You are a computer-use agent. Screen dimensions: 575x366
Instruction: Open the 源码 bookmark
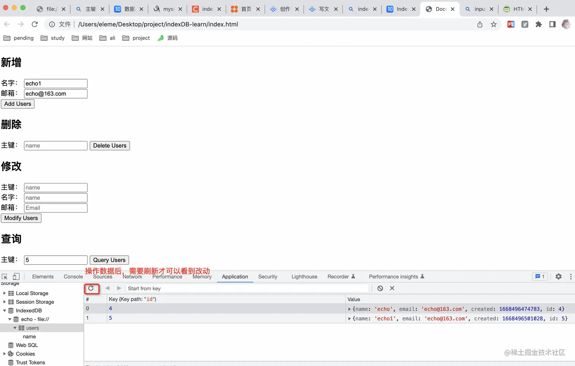167,38
